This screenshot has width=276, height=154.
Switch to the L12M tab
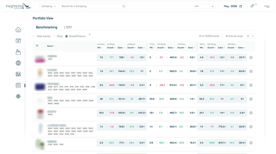click(68, 27)
